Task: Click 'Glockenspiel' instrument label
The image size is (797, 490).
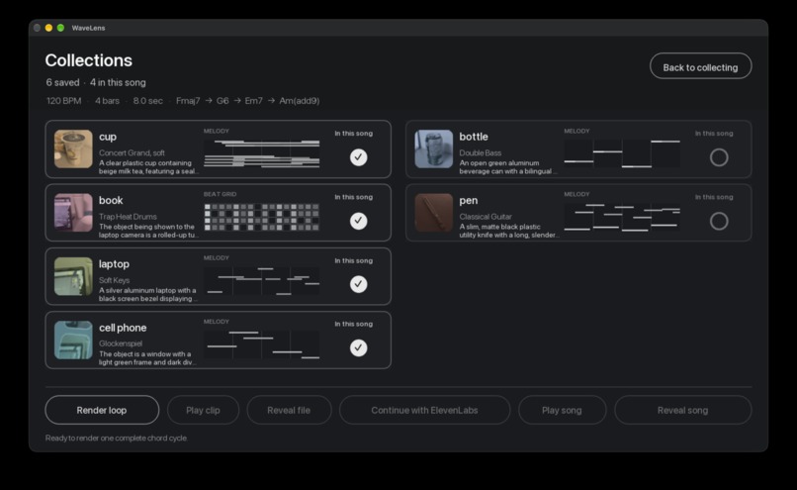Action: 121,343
